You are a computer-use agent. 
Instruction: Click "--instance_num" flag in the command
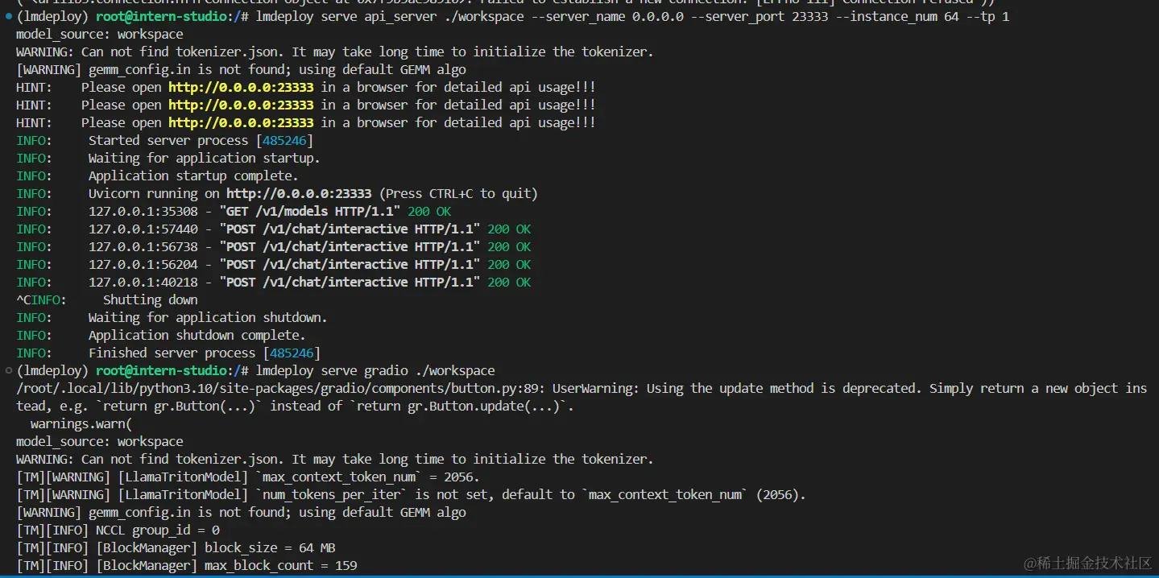887,16
